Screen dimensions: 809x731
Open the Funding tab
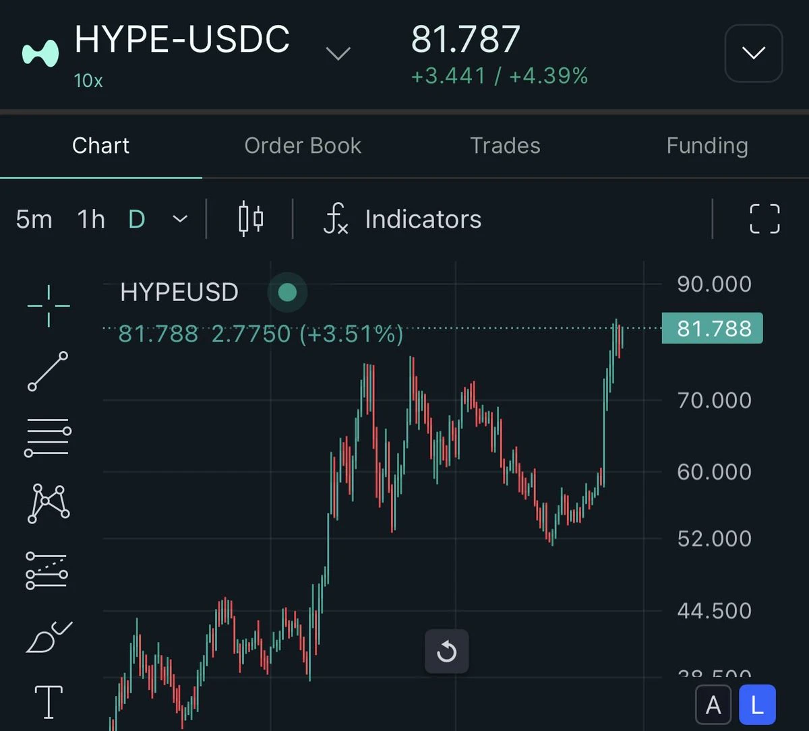(x=707, y=146)
